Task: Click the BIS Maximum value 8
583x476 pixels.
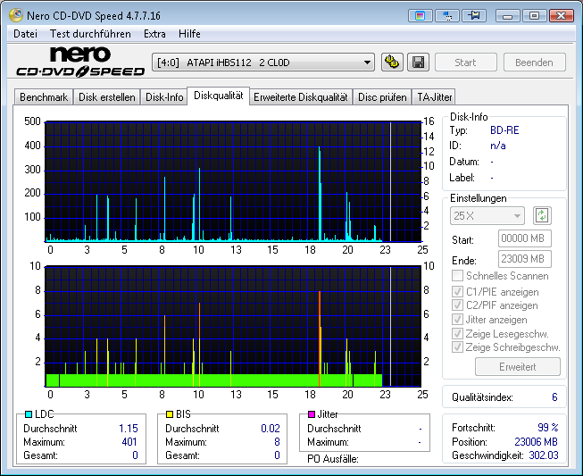Action: click(277, 442)
